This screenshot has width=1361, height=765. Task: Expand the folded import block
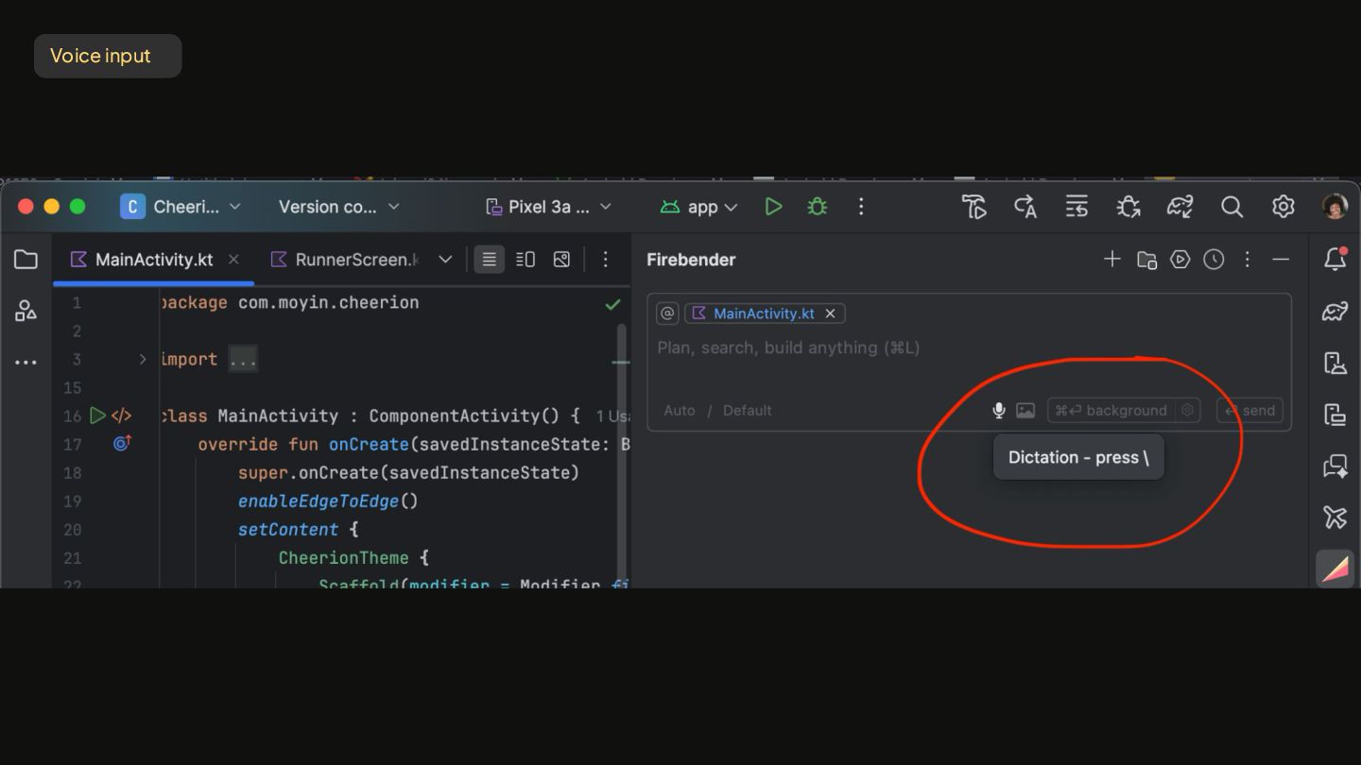(143, 360)
